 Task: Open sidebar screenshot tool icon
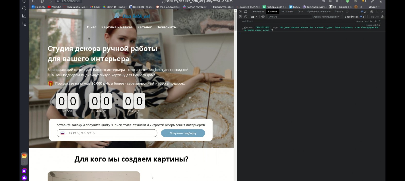(24, 24)
